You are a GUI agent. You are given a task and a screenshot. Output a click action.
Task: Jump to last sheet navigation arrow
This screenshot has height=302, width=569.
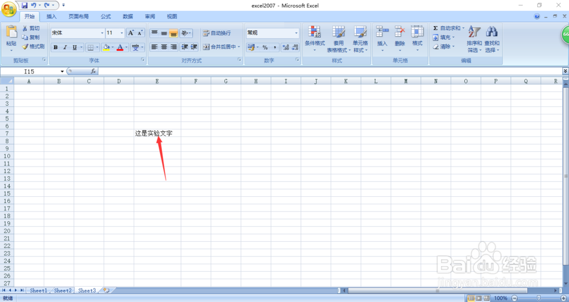22,291
